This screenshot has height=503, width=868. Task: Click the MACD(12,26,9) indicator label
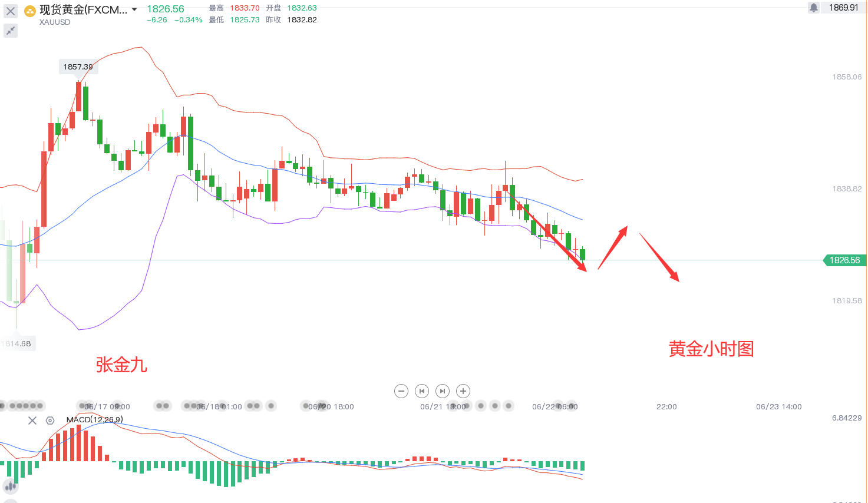95,420
